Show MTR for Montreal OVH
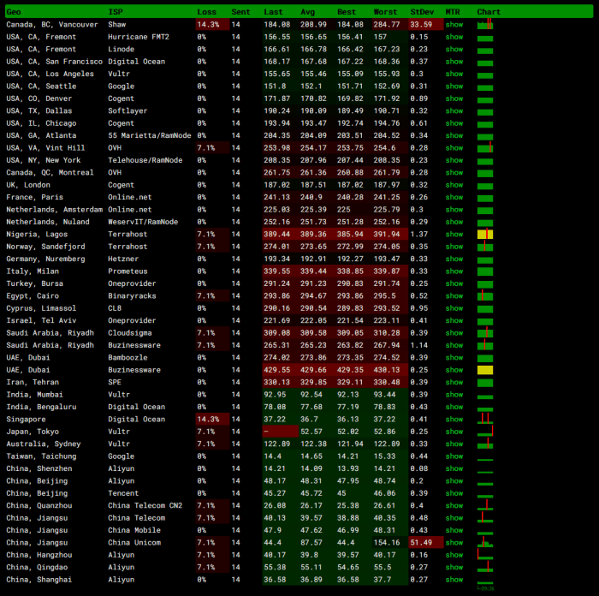This screenshot has height=596, width=599. [x=454, y=172]
